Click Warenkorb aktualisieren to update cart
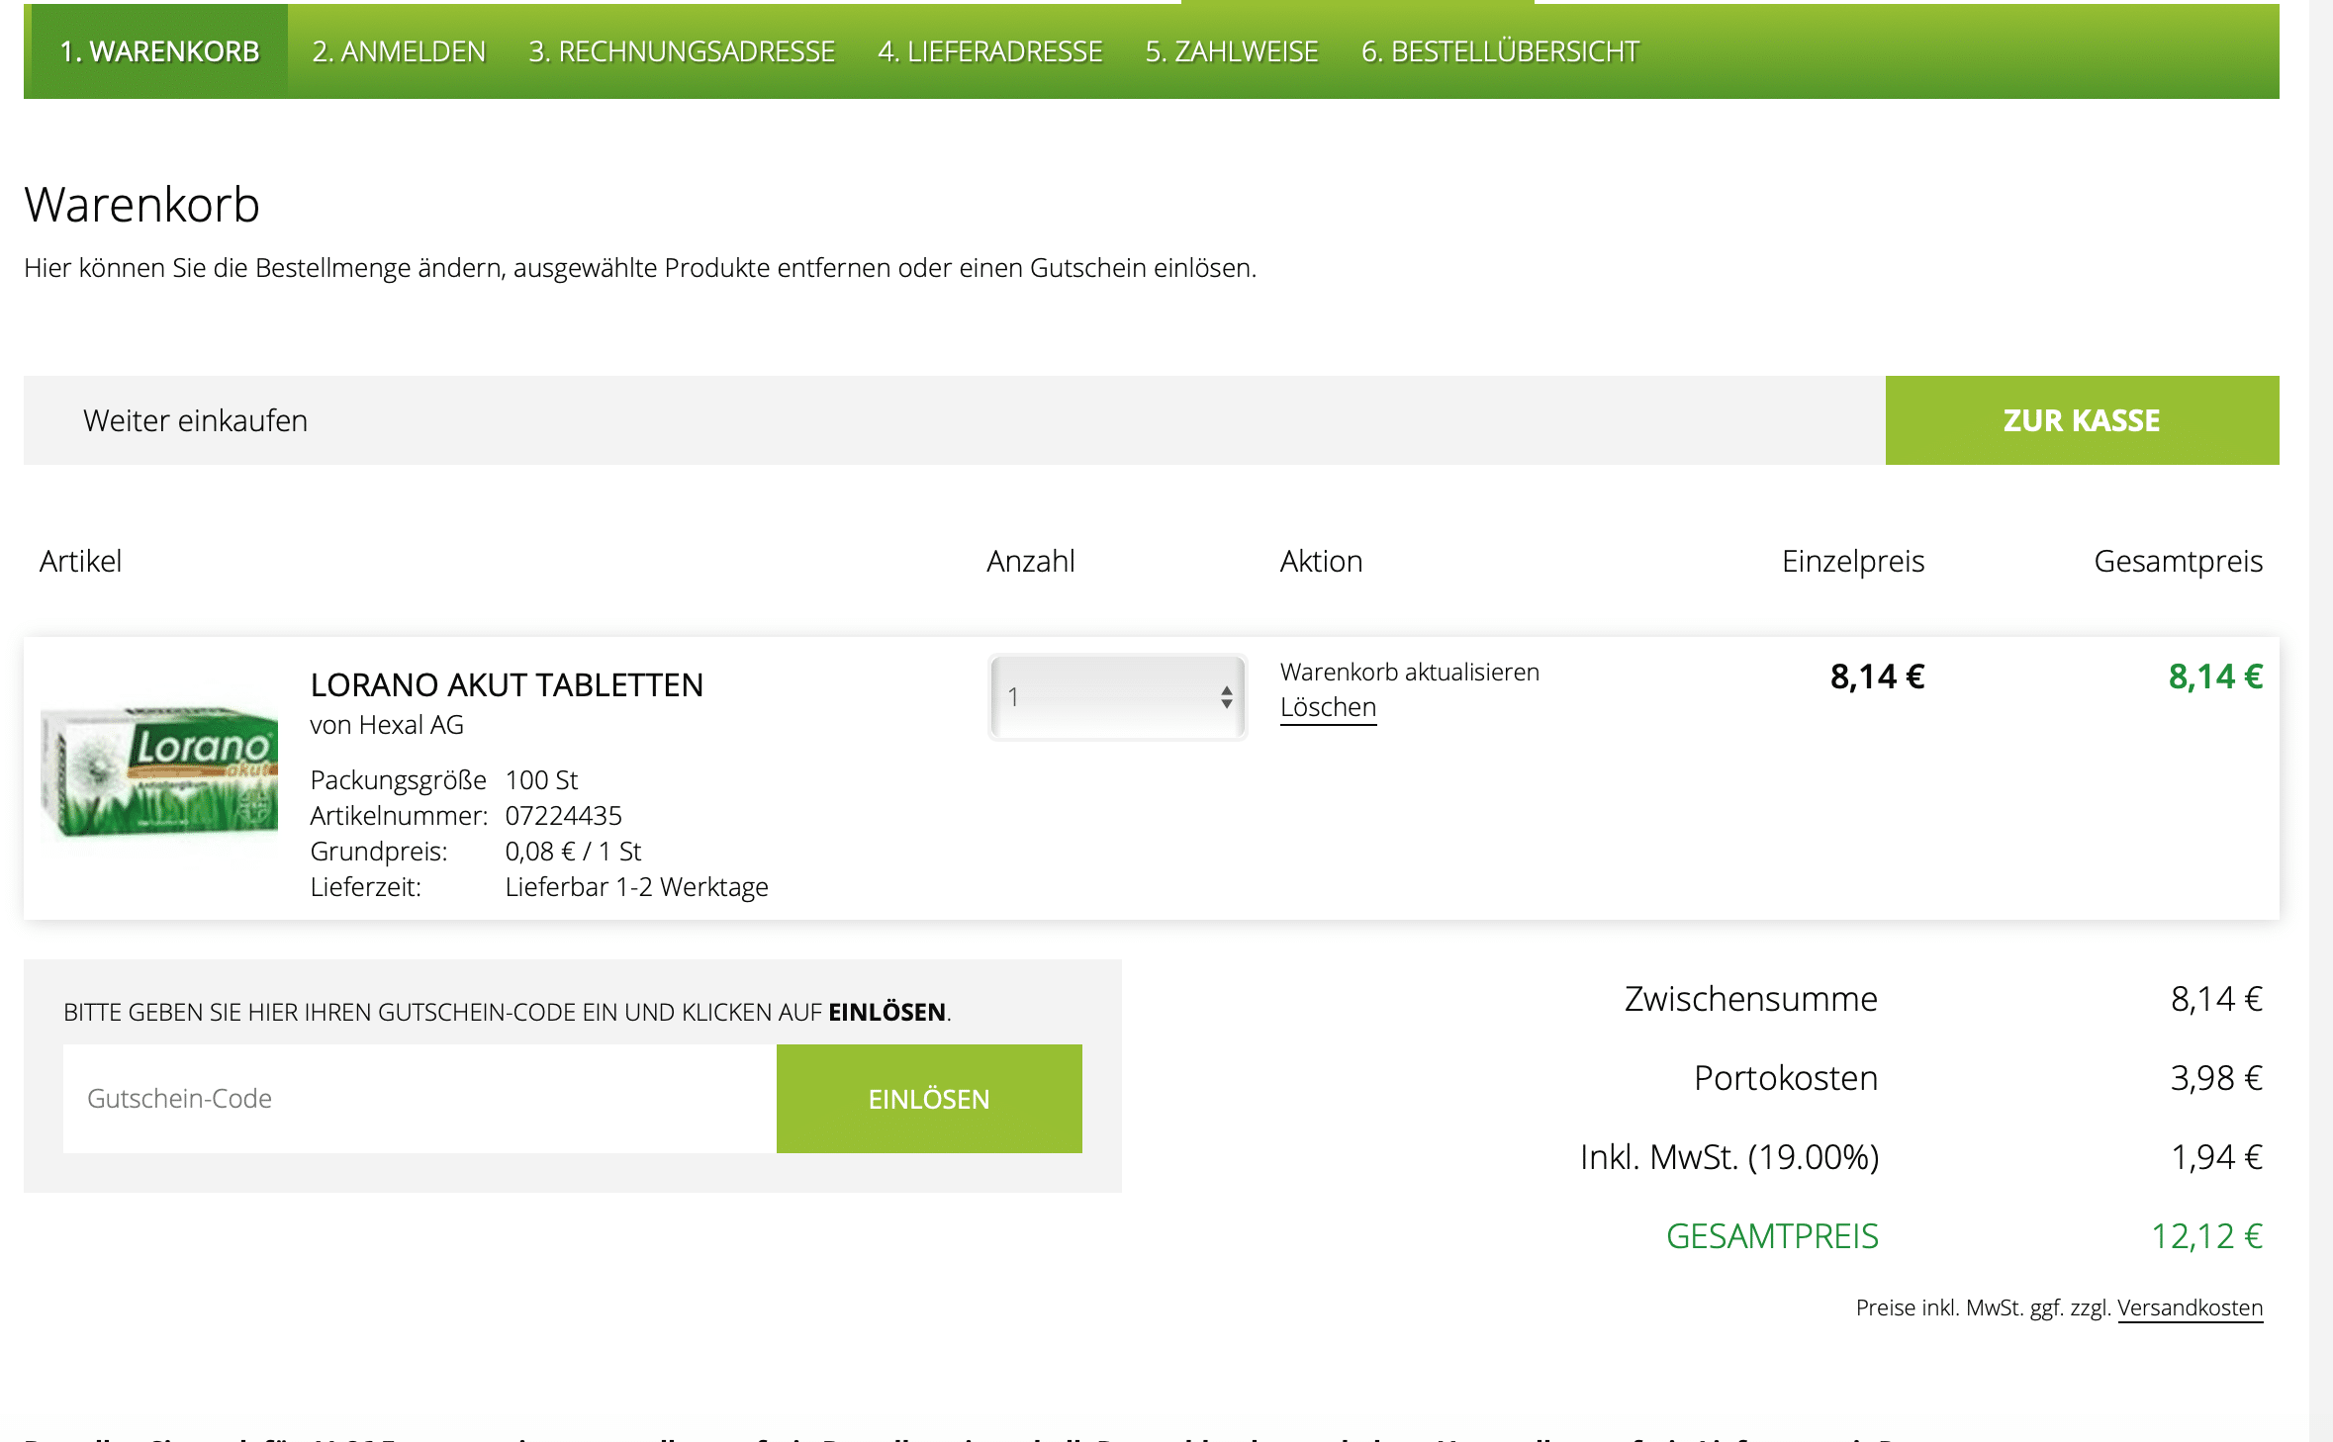Screen dimensions: 2333x1442 pyautogui.click(x=1409, y=672)
